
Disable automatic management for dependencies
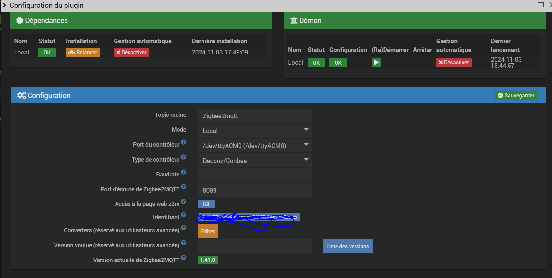(131, 53)
